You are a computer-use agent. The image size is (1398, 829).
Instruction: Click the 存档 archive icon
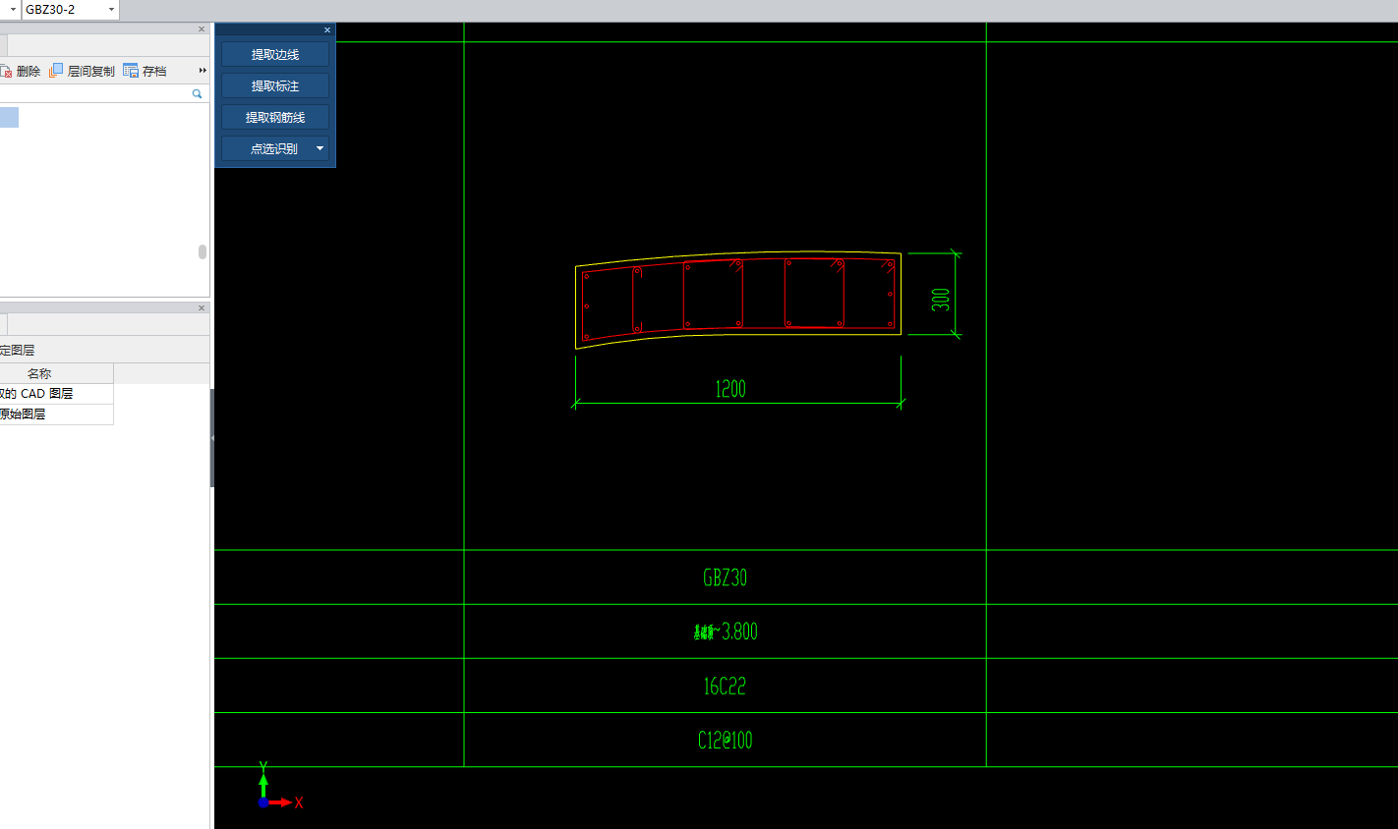coord(131,71)
